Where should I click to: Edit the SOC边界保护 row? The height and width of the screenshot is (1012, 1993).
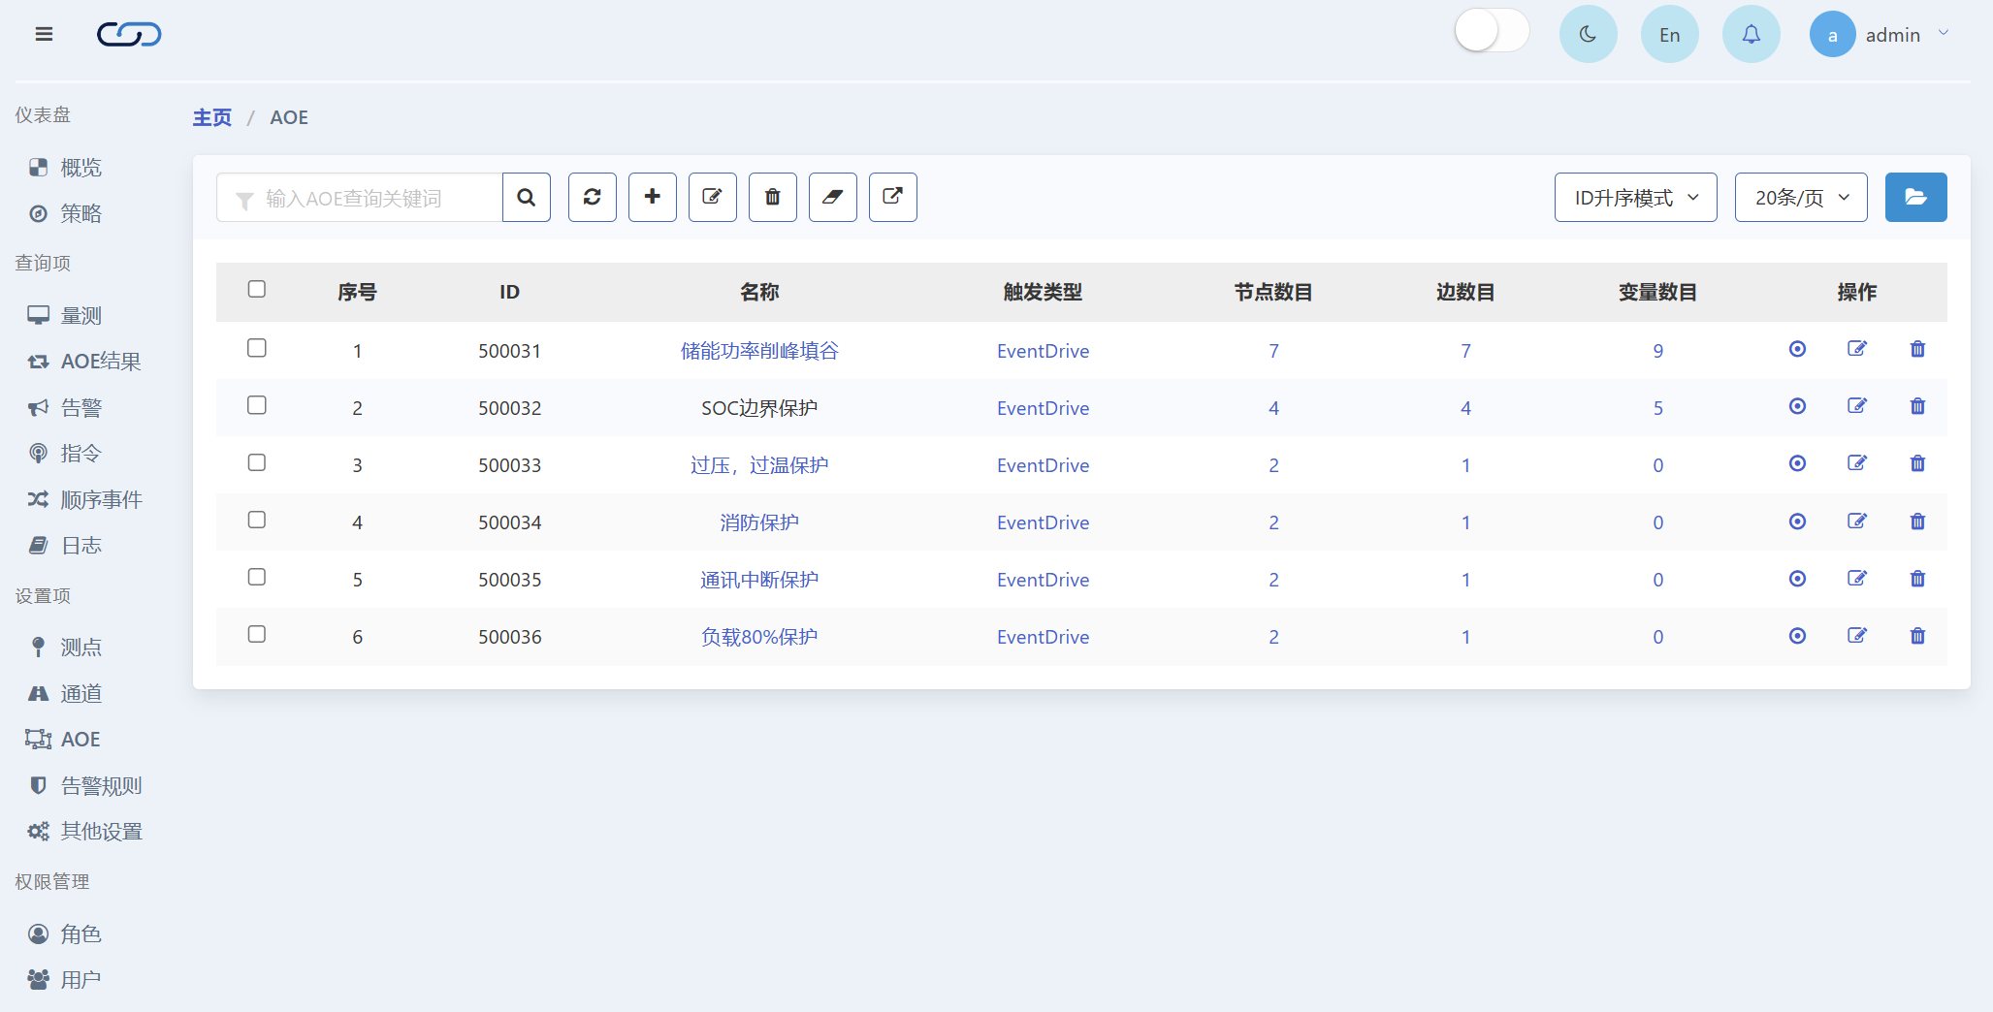point(1857,407)
